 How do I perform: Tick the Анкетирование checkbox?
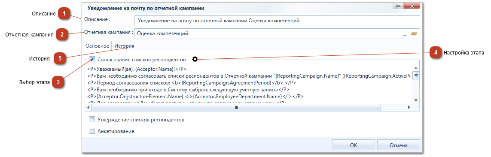(x=92, y=131)
